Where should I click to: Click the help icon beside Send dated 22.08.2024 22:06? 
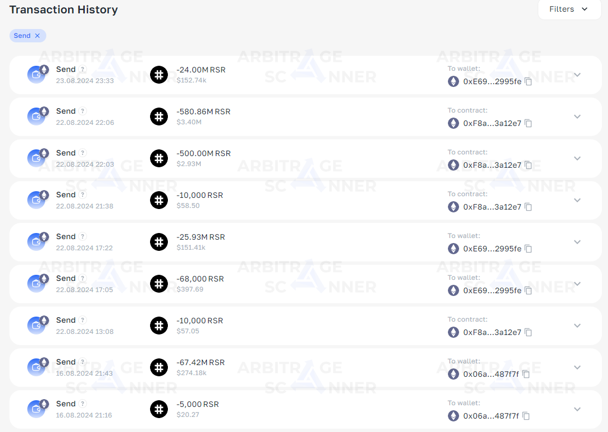point(83,111)
